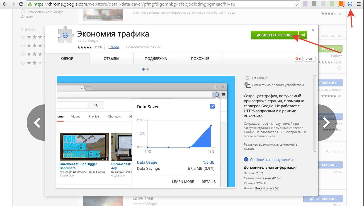
Task: Click the purple extension icon in toolbar
Action: pyautogui.click(x=305, y=4)
